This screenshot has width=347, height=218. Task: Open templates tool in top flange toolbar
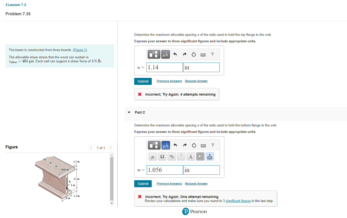tap(154, 54)
